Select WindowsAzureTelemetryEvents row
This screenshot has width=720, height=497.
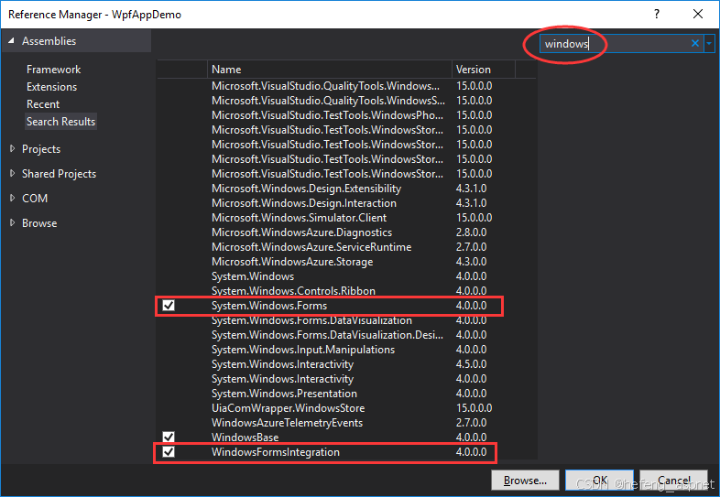point(346,423)
